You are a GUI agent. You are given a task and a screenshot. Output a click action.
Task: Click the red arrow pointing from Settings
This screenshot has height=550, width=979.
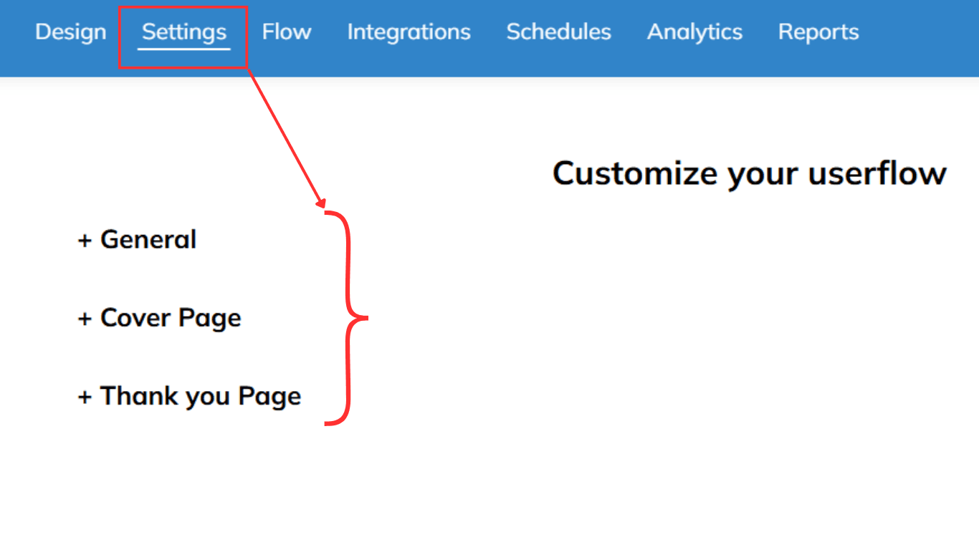287,138
